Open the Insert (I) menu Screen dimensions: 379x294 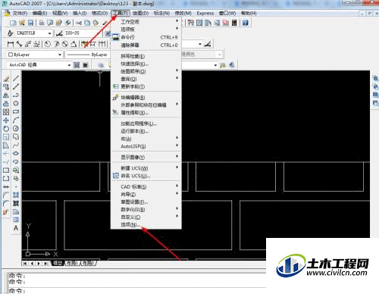point(80,13)
